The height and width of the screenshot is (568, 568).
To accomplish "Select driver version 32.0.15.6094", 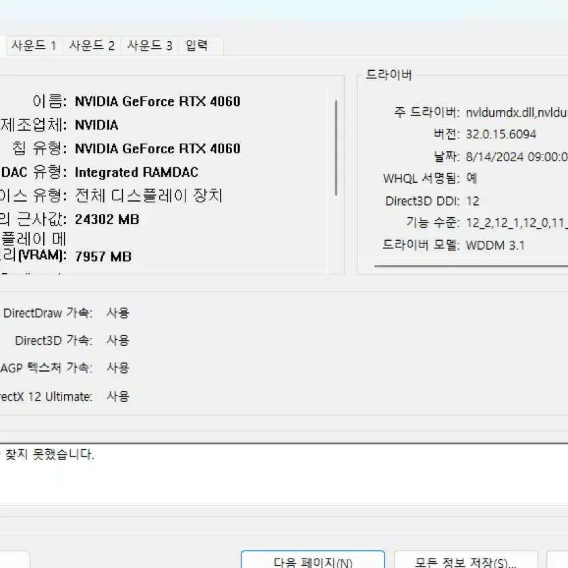I will click(x=501, y=134).
